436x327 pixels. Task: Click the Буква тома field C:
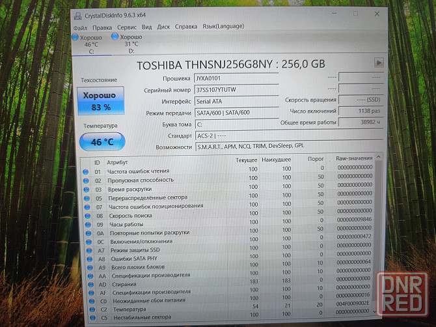[237, 124]
